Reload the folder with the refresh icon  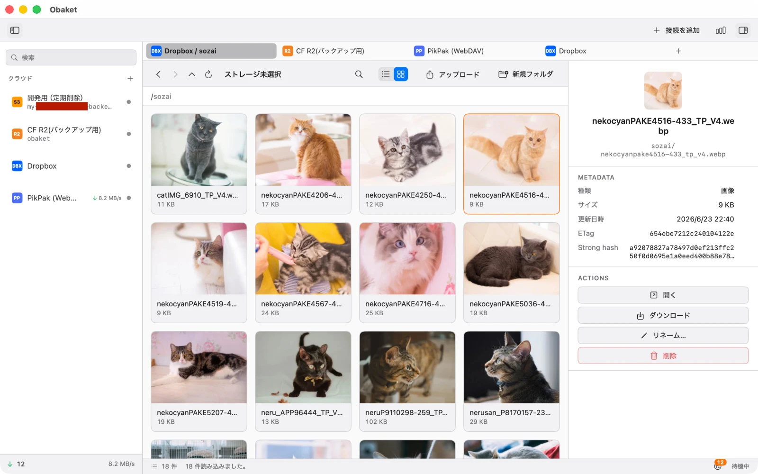click(208, 74)
